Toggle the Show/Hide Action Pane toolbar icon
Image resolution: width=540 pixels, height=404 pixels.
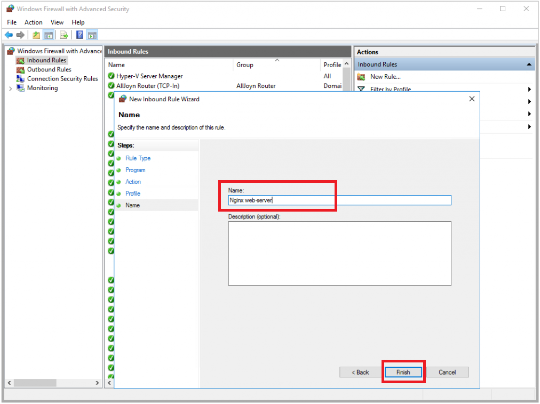coord(92,35)
